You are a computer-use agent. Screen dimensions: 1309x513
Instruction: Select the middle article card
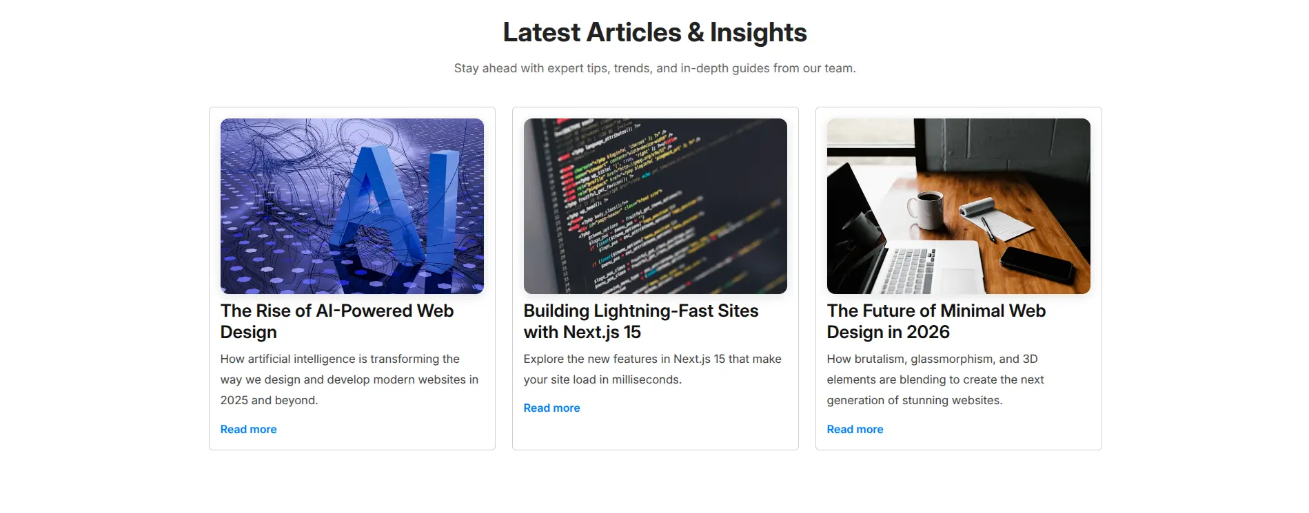click(655, 279)
